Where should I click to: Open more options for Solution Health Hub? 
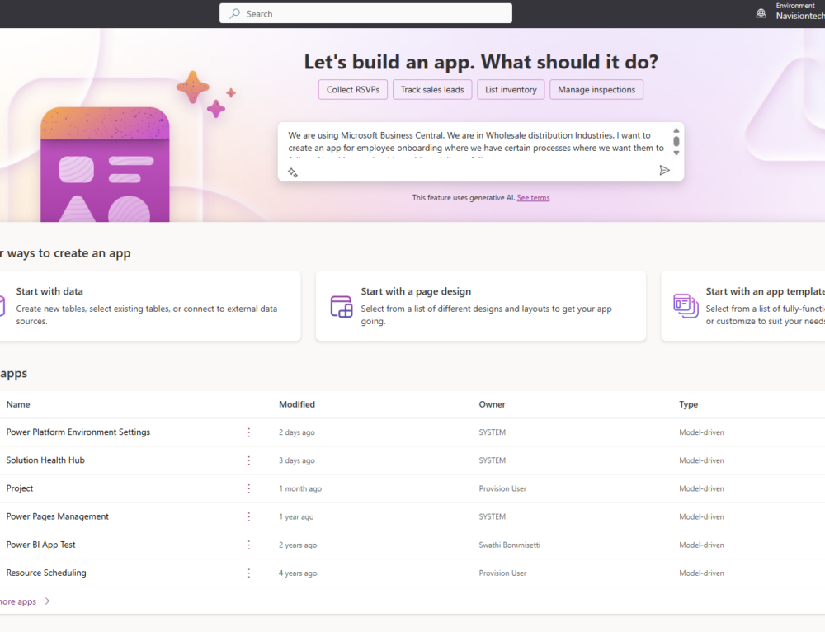pyautogui.click(x=248, y=460)
